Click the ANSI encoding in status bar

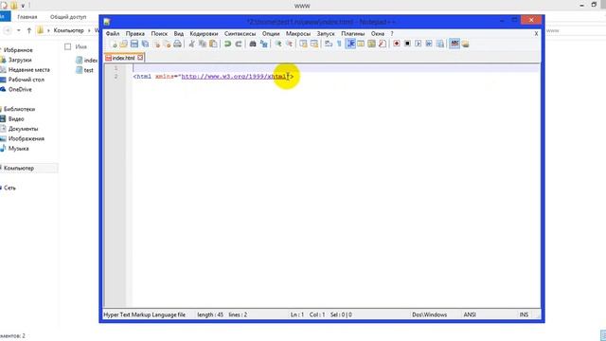click(x=470, y=314)
